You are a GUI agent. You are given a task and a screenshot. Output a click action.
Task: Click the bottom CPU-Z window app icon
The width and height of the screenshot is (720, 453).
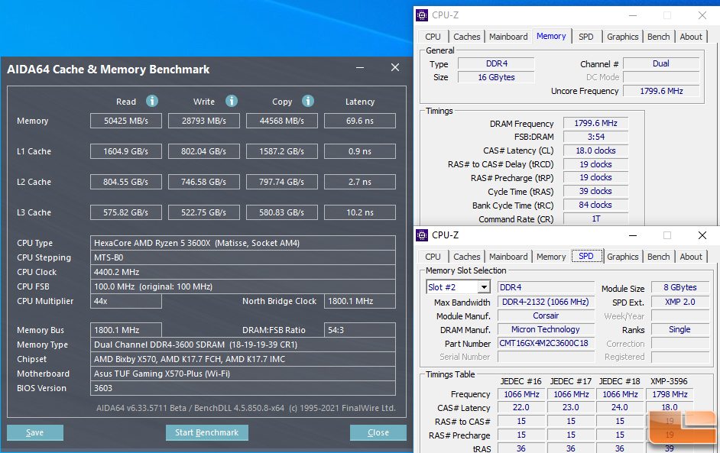[x=422, y=235]
